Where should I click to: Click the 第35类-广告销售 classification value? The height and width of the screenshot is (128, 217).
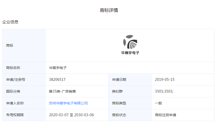62,91
